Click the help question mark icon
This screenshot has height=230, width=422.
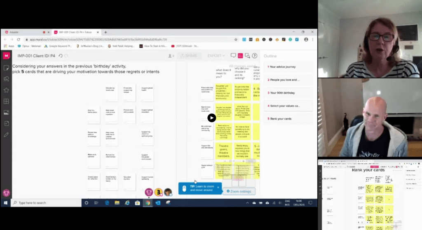[x=255, y=56]
